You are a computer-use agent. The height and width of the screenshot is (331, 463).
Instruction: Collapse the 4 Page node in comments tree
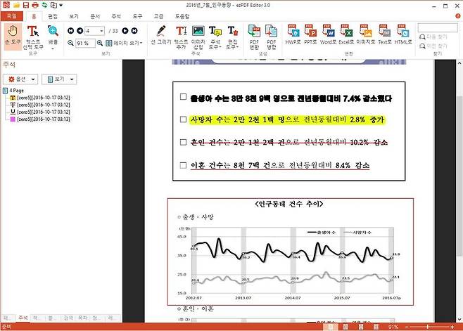(x=5, y=91)
